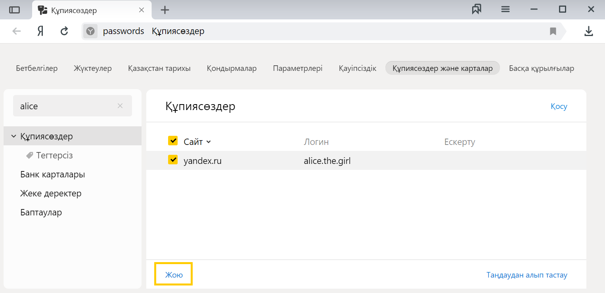Click the Қосу link to add password
This screenshot has height=293, width=605.
point(559,106)
